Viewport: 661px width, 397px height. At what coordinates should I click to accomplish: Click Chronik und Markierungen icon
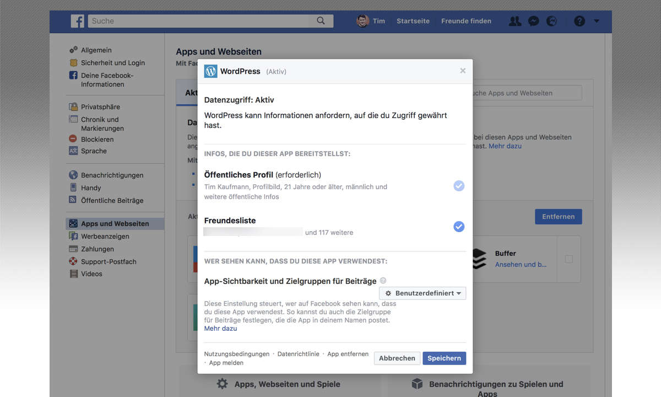[x=73, y=120]
